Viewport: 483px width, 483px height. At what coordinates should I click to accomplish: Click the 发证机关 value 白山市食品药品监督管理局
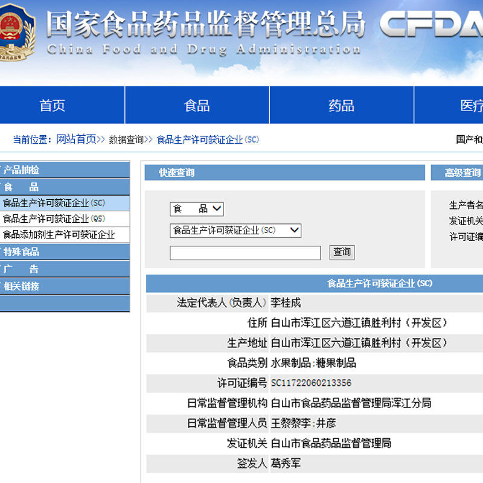[331, 443]
